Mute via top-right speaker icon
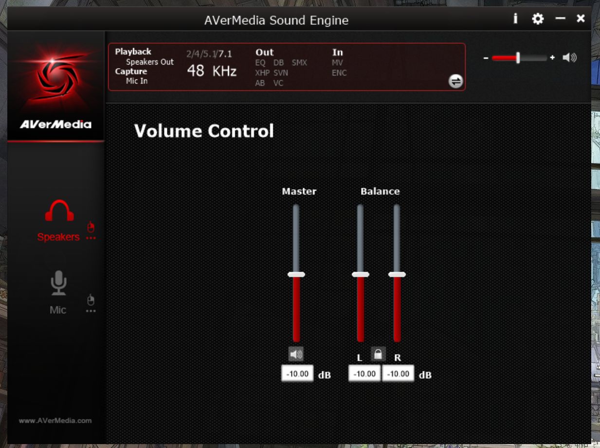This screenshot has width=600, height=448. tap(569, 58)
